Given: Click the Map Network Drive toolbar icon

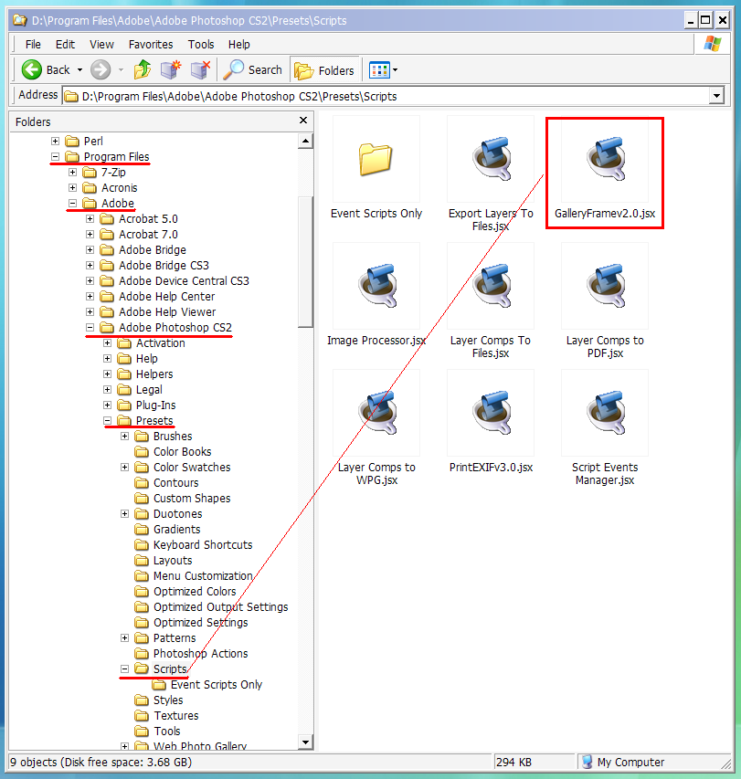Looking at the screenshot, I should (171, 70).
